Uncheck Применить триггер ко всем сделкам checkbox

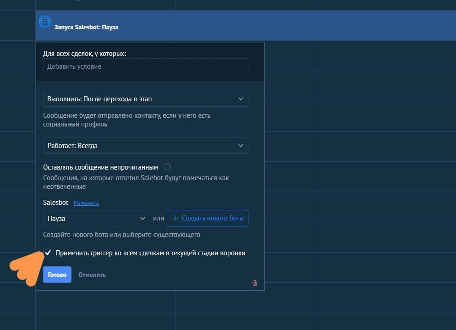point(48,253)
